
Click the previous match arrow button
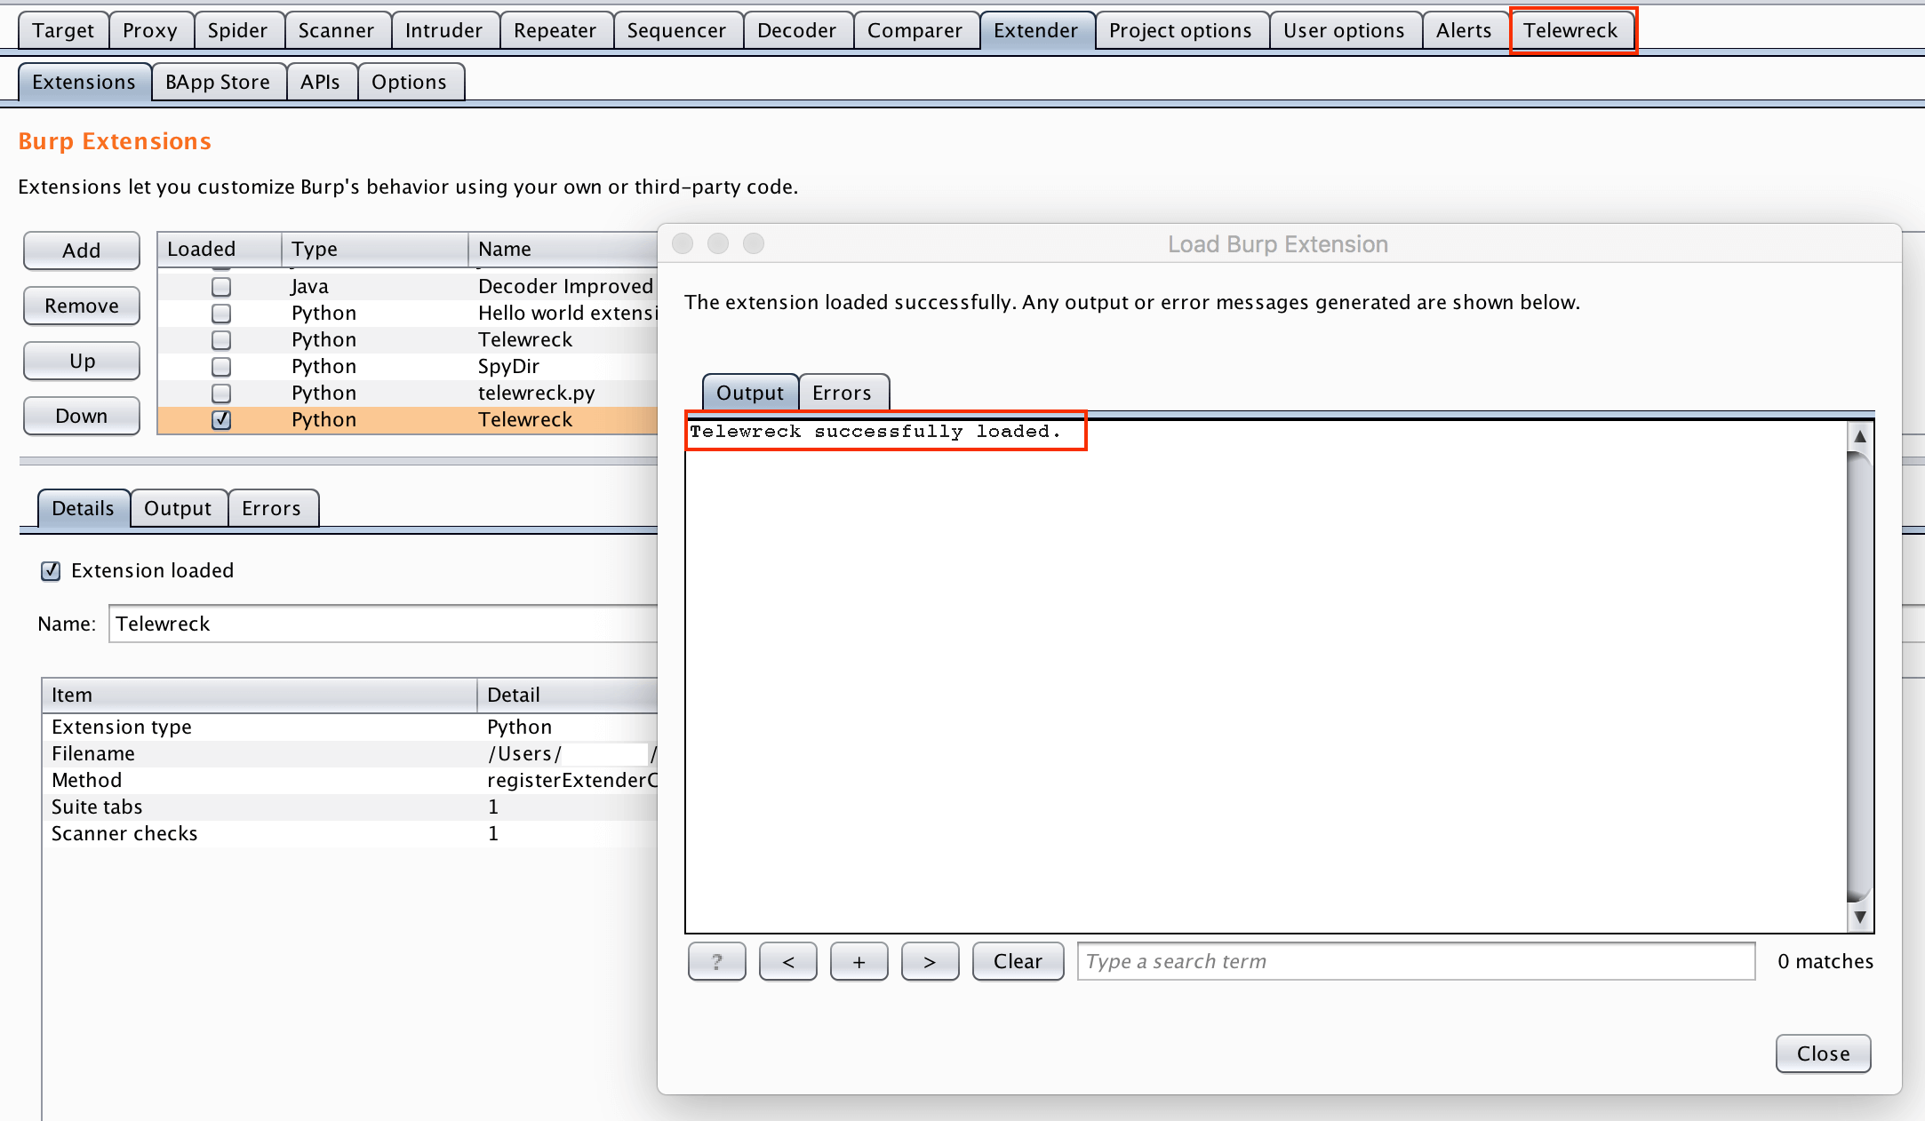[787, 961]
